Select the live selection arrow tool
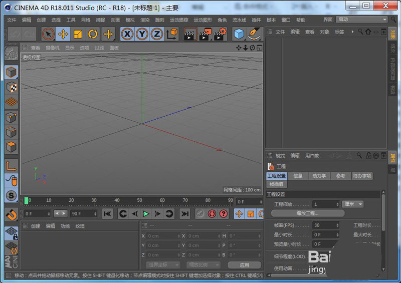The height and width of the screenshot is (283, 401). (48, 34)
